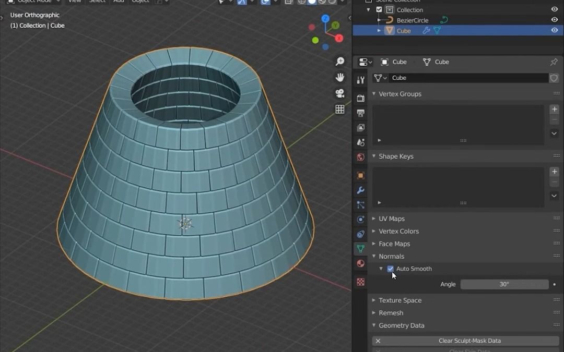Screen dimensions: 564x352
Task: Expand the Remesh panel
Action: point(374,313)
